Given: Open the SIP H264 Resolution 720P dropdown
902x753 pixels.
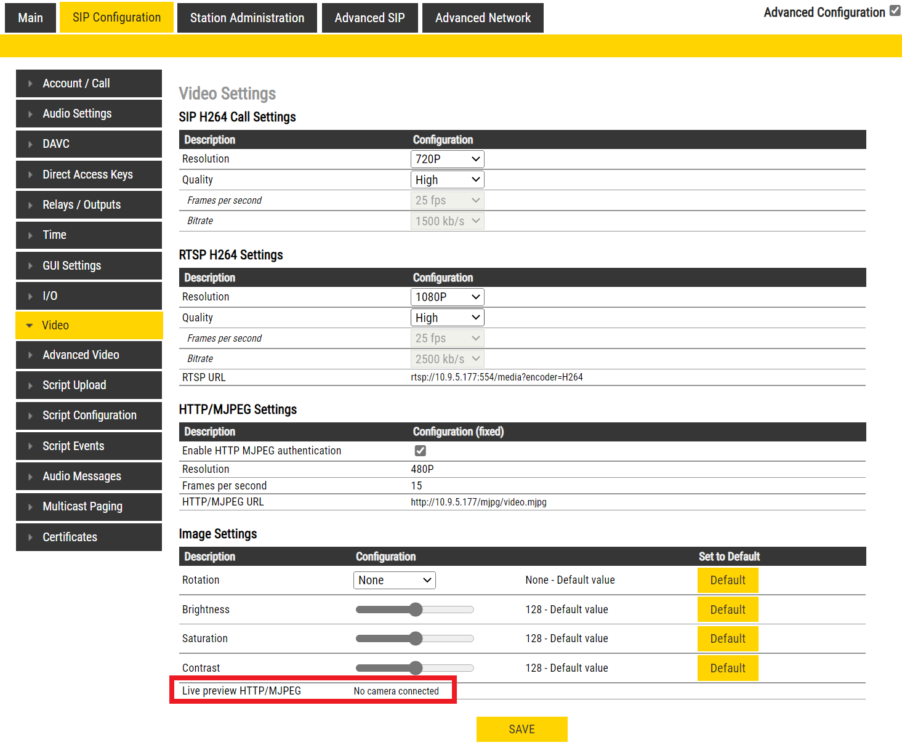Looking at the screenshot, I should (447, 159).
